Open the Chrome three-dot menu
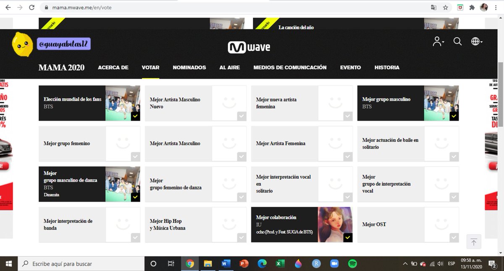Screen dimensions: 504x271 click(x=496, y=8)
